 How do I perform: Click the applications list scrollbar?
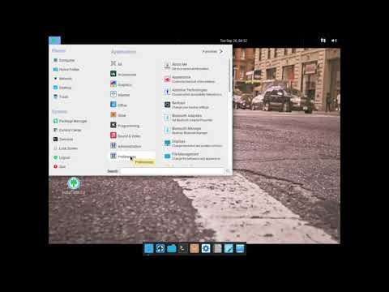coord(229,75)
